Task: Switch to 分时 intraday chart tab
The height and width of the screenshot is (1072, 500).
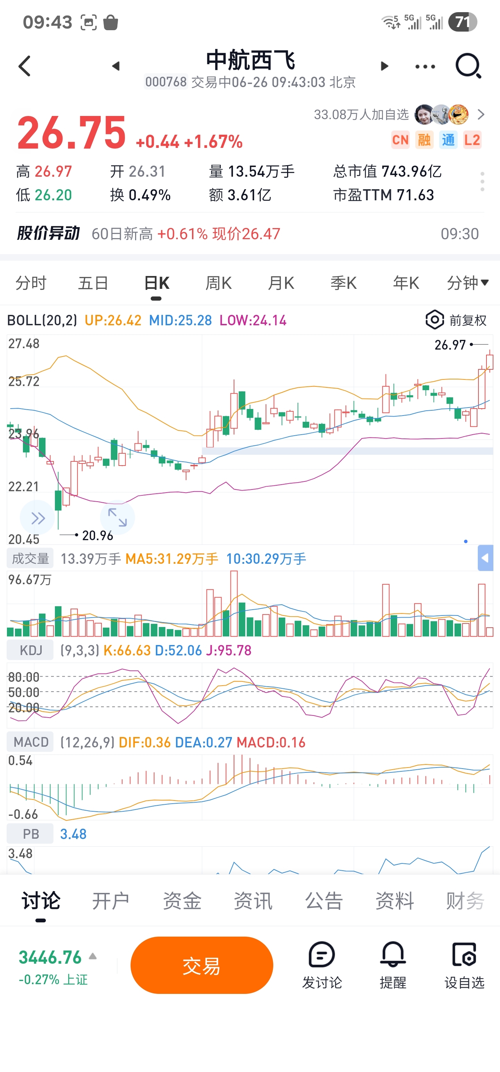Action: click(31, 283)
